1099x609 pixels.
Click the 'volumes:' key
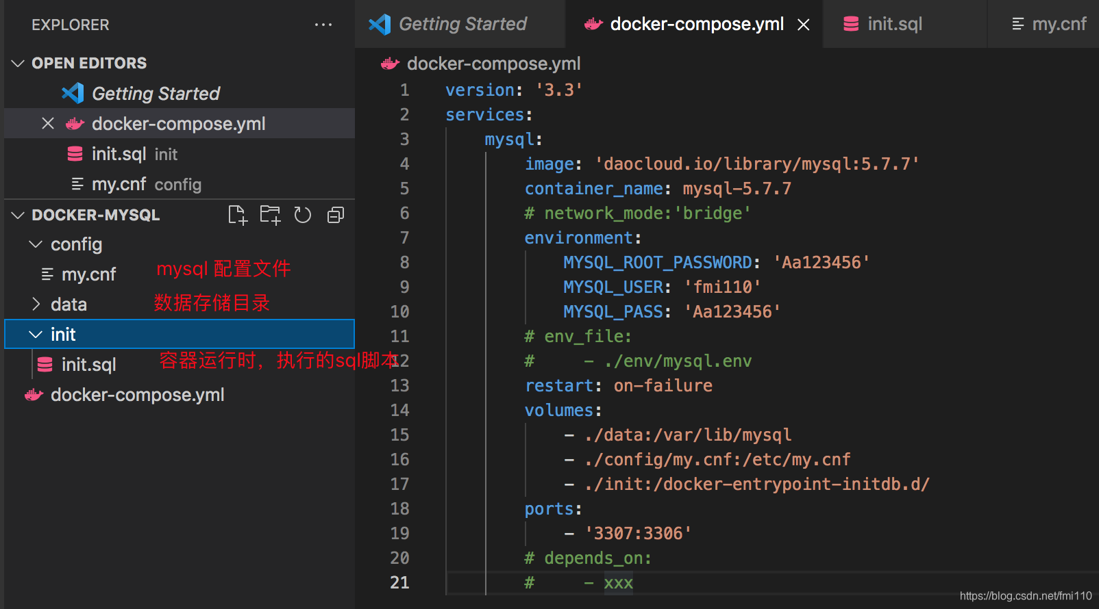tap(563, 411)
